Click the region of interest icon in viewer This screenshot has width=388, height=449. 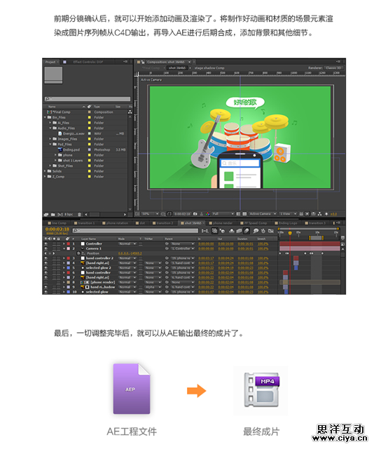coord(238,213)
